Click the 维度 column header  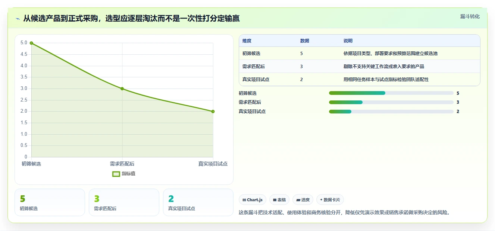[x=247, y=41]
